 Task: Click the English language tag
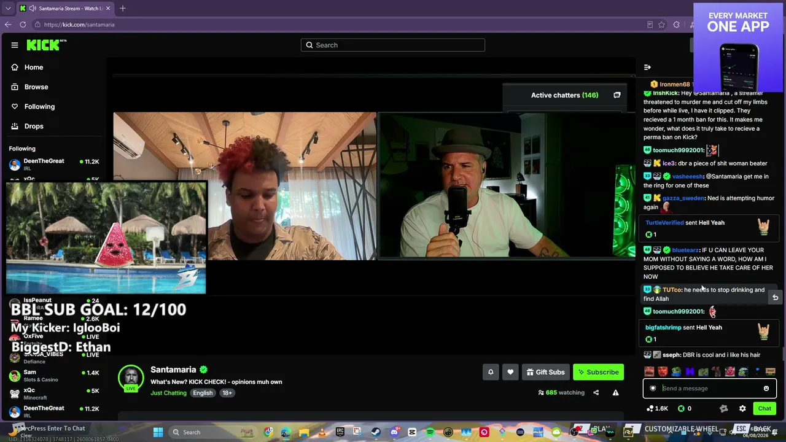point(203,393)
